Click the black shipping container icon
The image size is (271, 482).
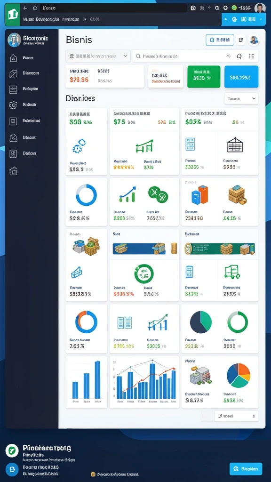point(235,145)
